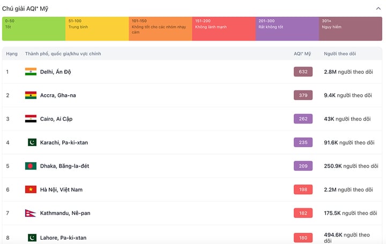
Task: Click Accra's 379 AQI badge
Action: [303, 95]
